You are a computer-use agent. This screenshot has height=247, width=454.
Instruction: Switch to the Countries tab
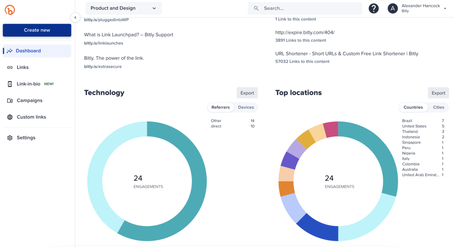point(413,107)
